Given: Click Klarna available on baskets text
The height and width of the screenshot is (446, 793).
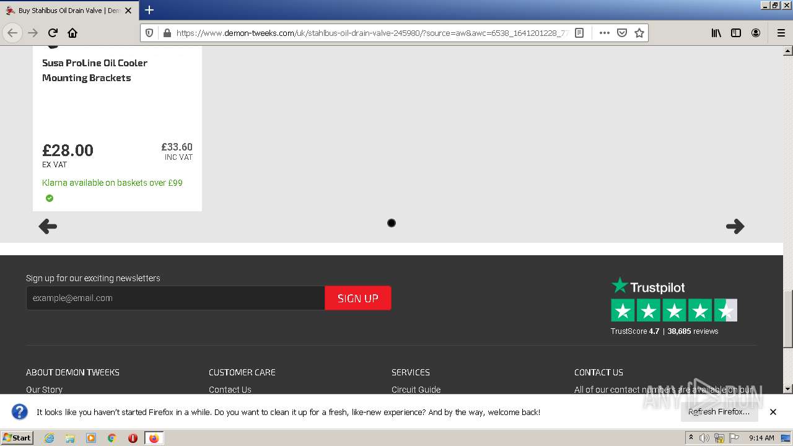Looking at the screenshot, I should (x=112, y=183).
